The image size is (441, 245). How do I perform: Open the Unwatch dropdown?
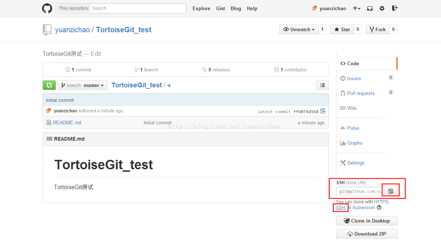299,29
